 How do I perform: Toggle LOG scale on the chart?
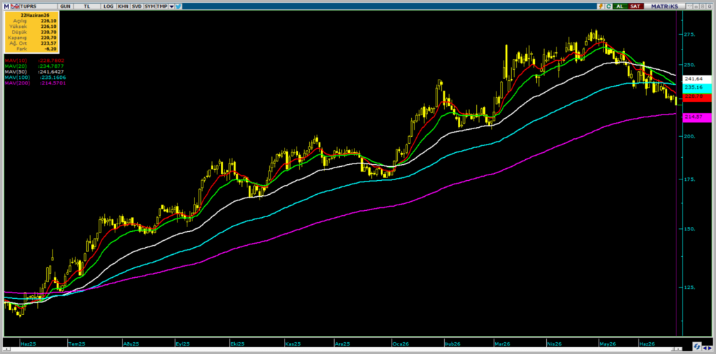click(x=108, y=6)
